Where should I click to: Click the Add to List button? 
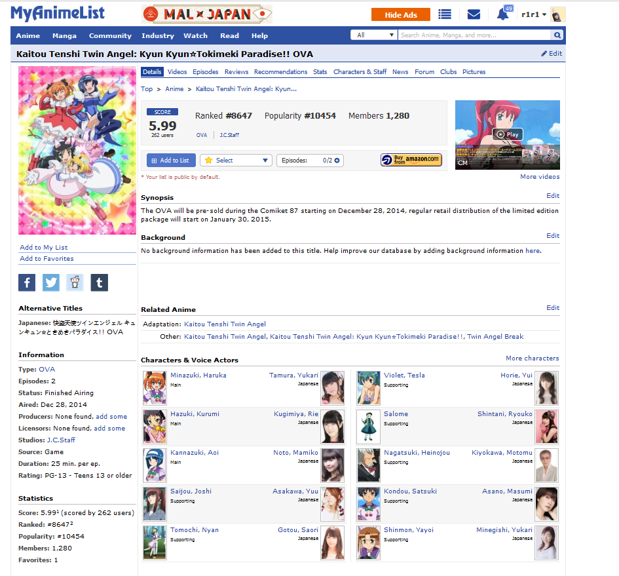click(171, 161)
